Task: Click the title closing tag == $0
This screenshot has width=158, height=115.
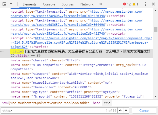Action: 27,56
